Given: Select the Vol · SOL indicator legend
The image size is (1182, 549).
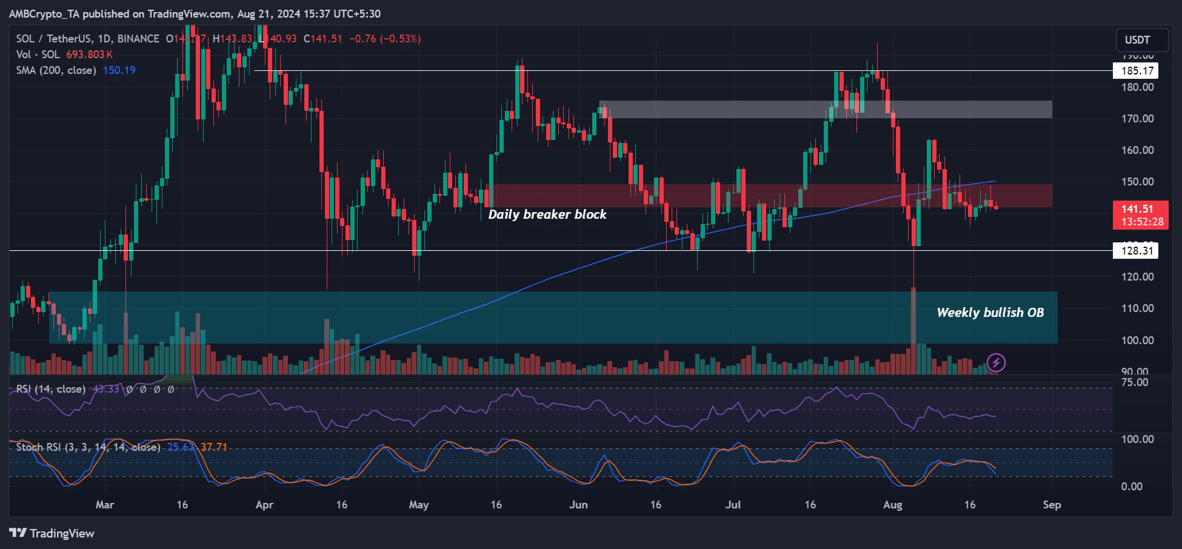Looking at the screenshot, I should [38, 55].
